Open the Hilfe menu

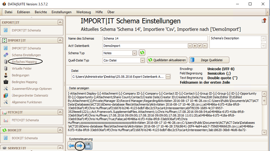(x=99, y=12)
